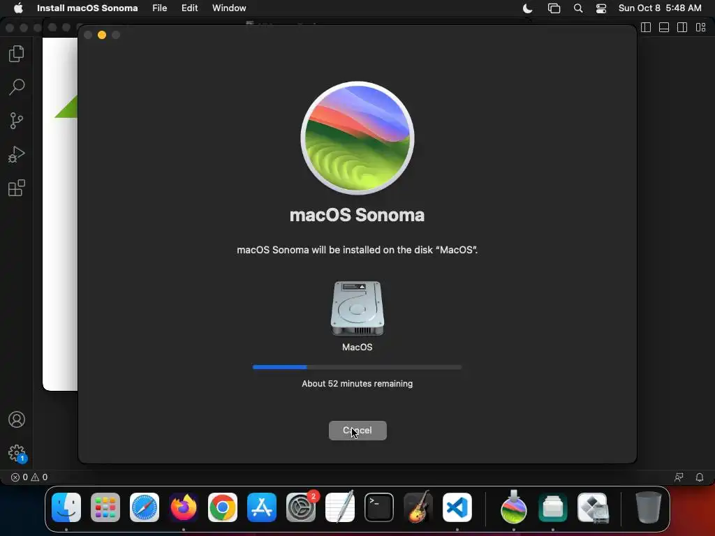Open the Search view in VS Code sidebar
The height and width of the screenshot is (536, 715).
(x=17, y=87)
